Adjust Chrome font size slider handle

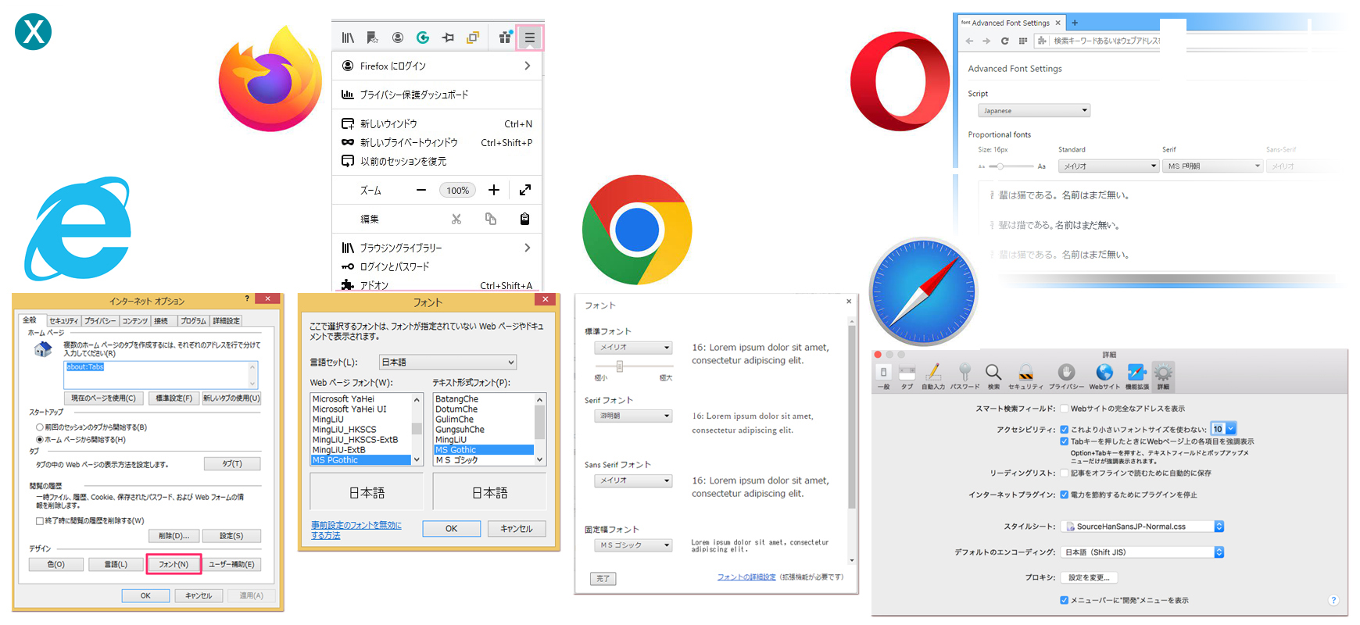(620, 366)
